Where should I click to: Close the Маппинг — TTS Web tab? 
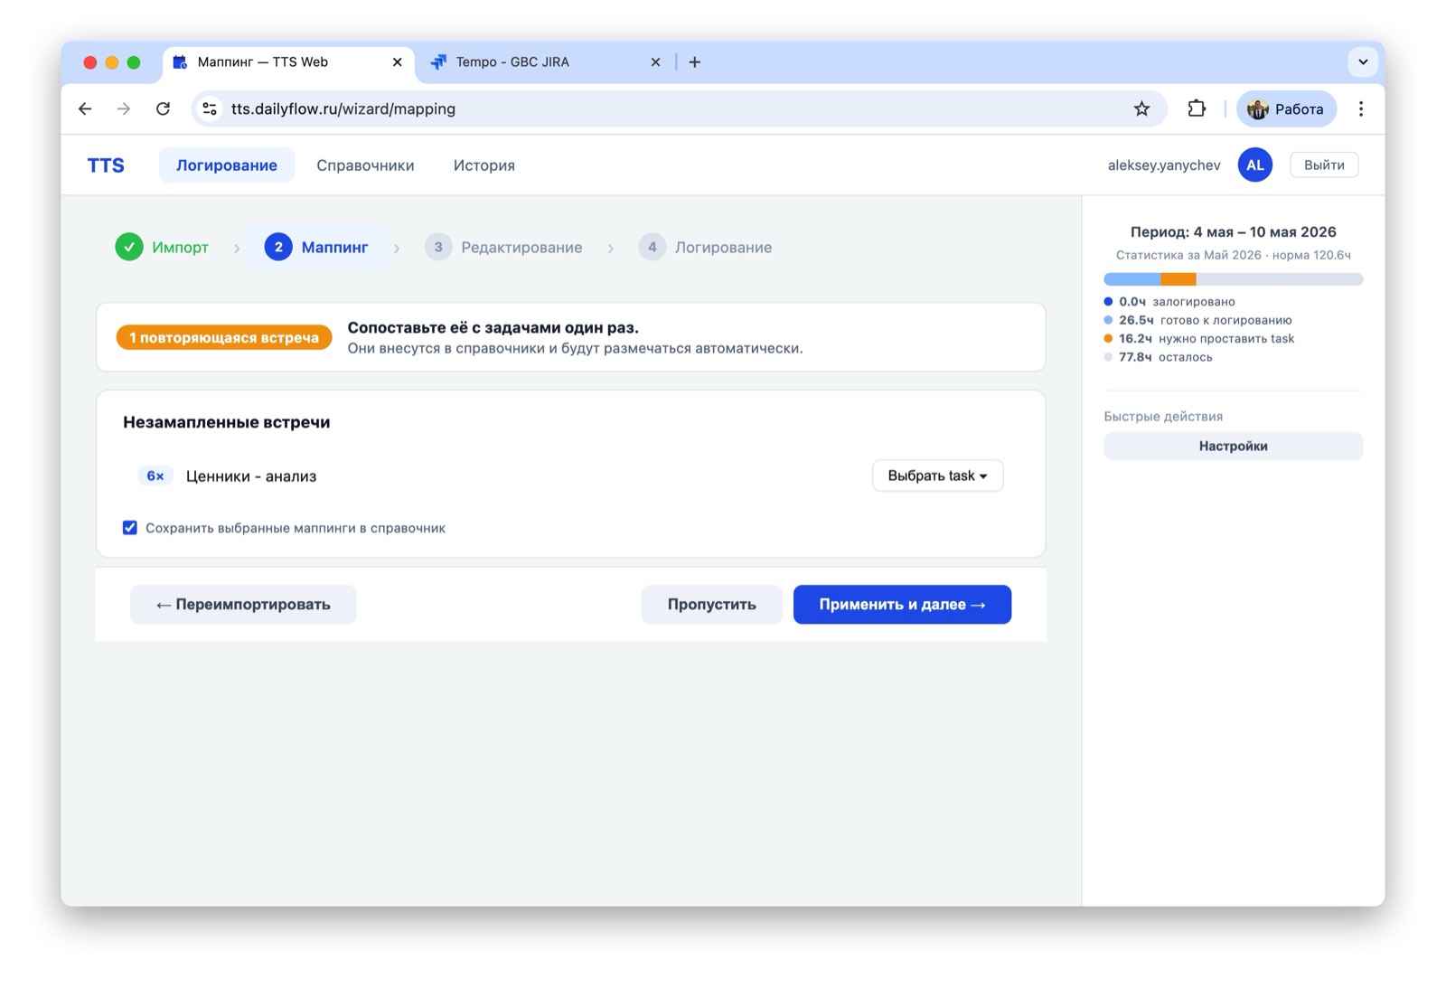tap(397, 62)
